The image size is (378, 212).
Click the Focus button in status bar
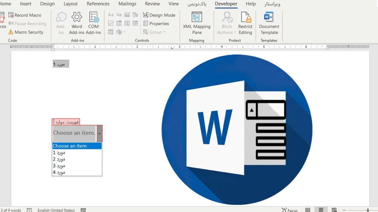289,210
